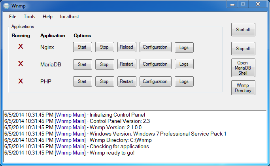Viewport: 270px width, 166px height.
Task: Click the Start all button
Action: (243, 30)
